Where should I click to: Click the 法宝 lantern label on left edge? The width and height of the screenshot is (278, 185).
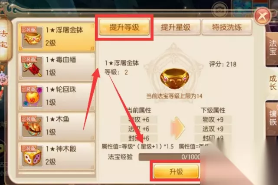tap(4, 39)
